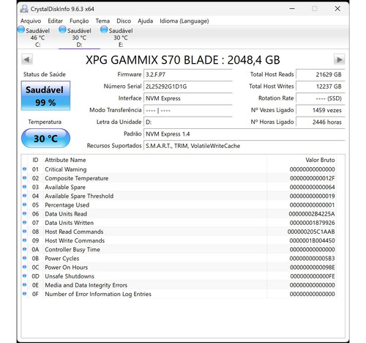366x343 pixels.
Task: Select the Data Units Written row
Action: [x=179, y=223]
